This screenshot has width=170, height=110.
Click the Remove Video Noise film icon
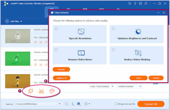pos(81,53)
